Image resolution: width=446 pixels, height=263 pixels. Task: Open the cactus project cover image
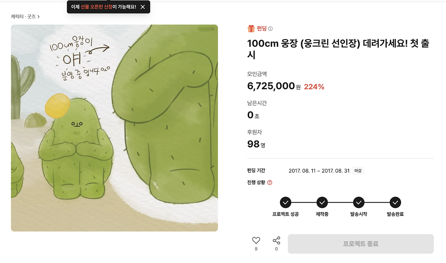coord(114,128)
